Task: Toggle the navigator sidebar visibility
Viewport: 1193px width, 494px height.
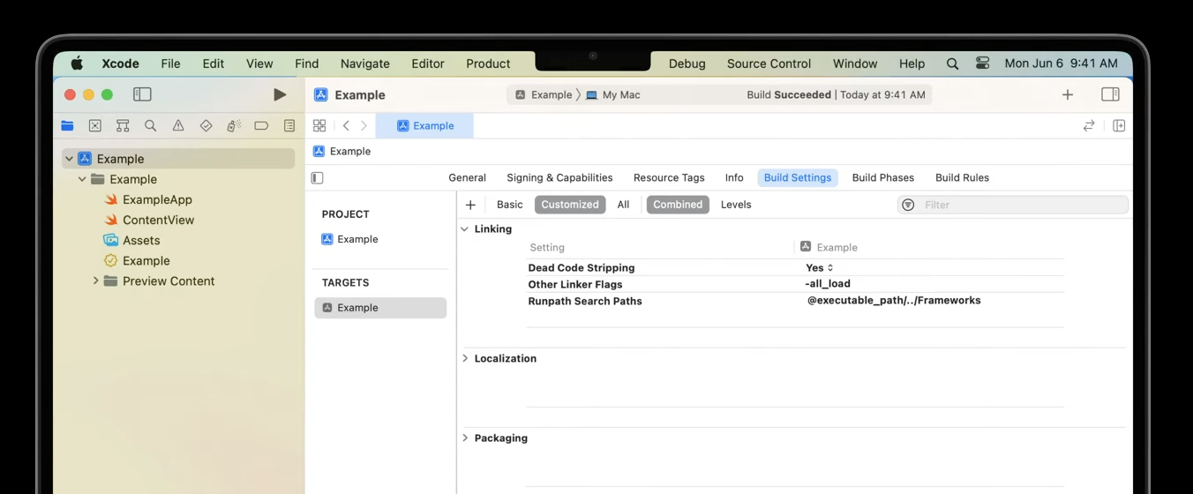Action: (x=142, y=94)
